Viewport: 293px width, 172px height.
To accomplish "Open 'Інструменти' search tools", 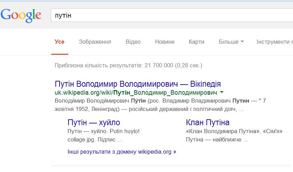I will coord(275,42).
